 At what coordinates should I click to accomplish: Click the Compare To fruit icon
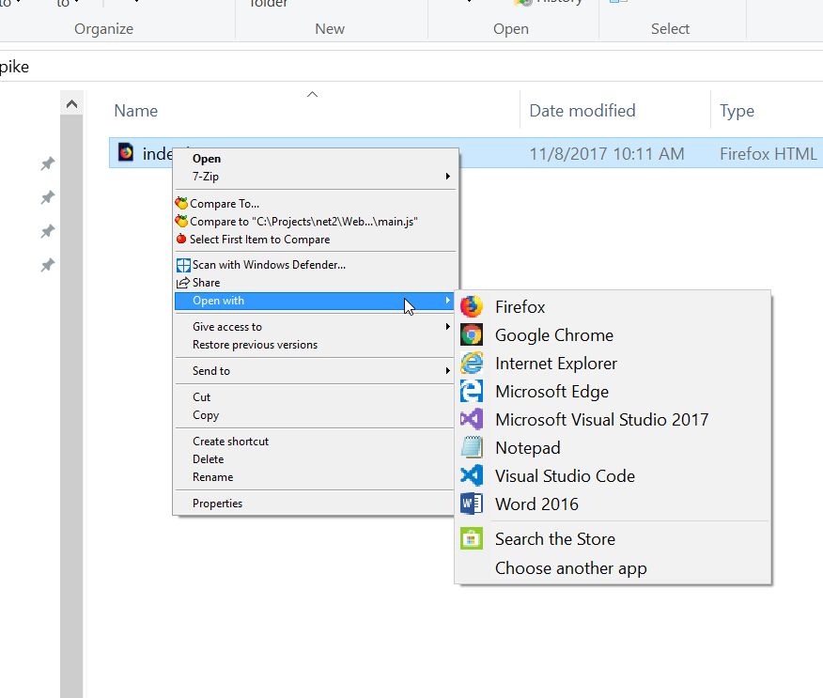pos(181,203)
